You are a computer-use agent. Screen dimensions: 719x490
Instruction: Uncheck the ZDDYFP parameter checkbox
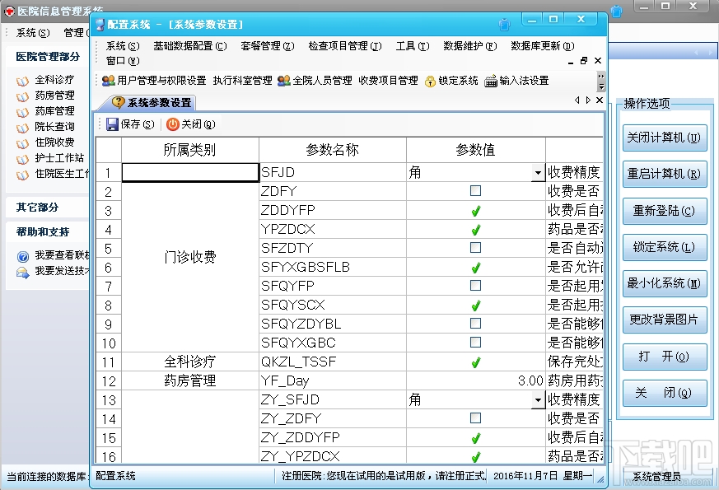[x=474, y=210]
